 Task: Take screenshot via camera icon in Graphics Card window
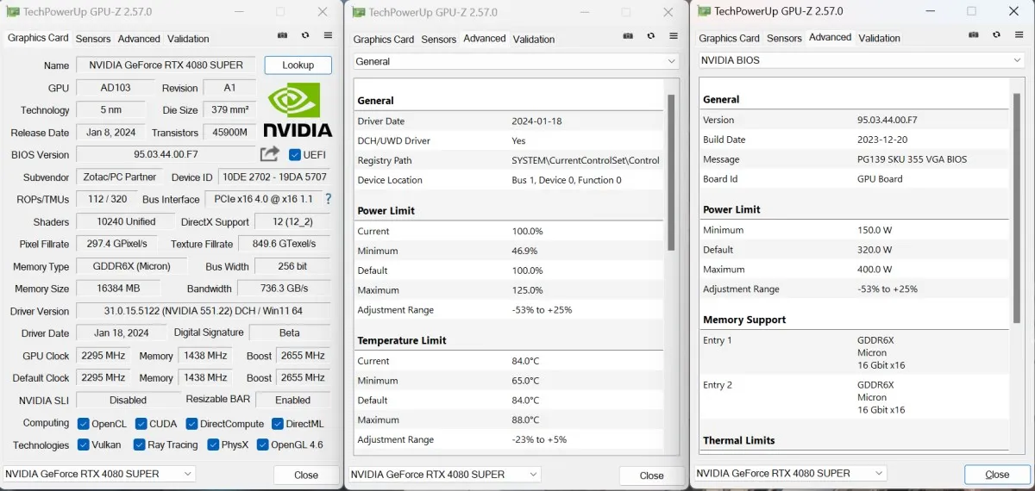(282, 36)
